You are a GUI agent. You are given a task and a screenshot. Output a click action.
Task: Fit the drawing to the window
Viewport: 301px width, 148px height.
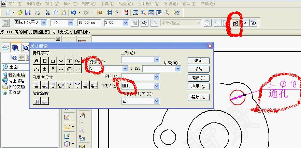pyautogui.click(x=151, y=13)
